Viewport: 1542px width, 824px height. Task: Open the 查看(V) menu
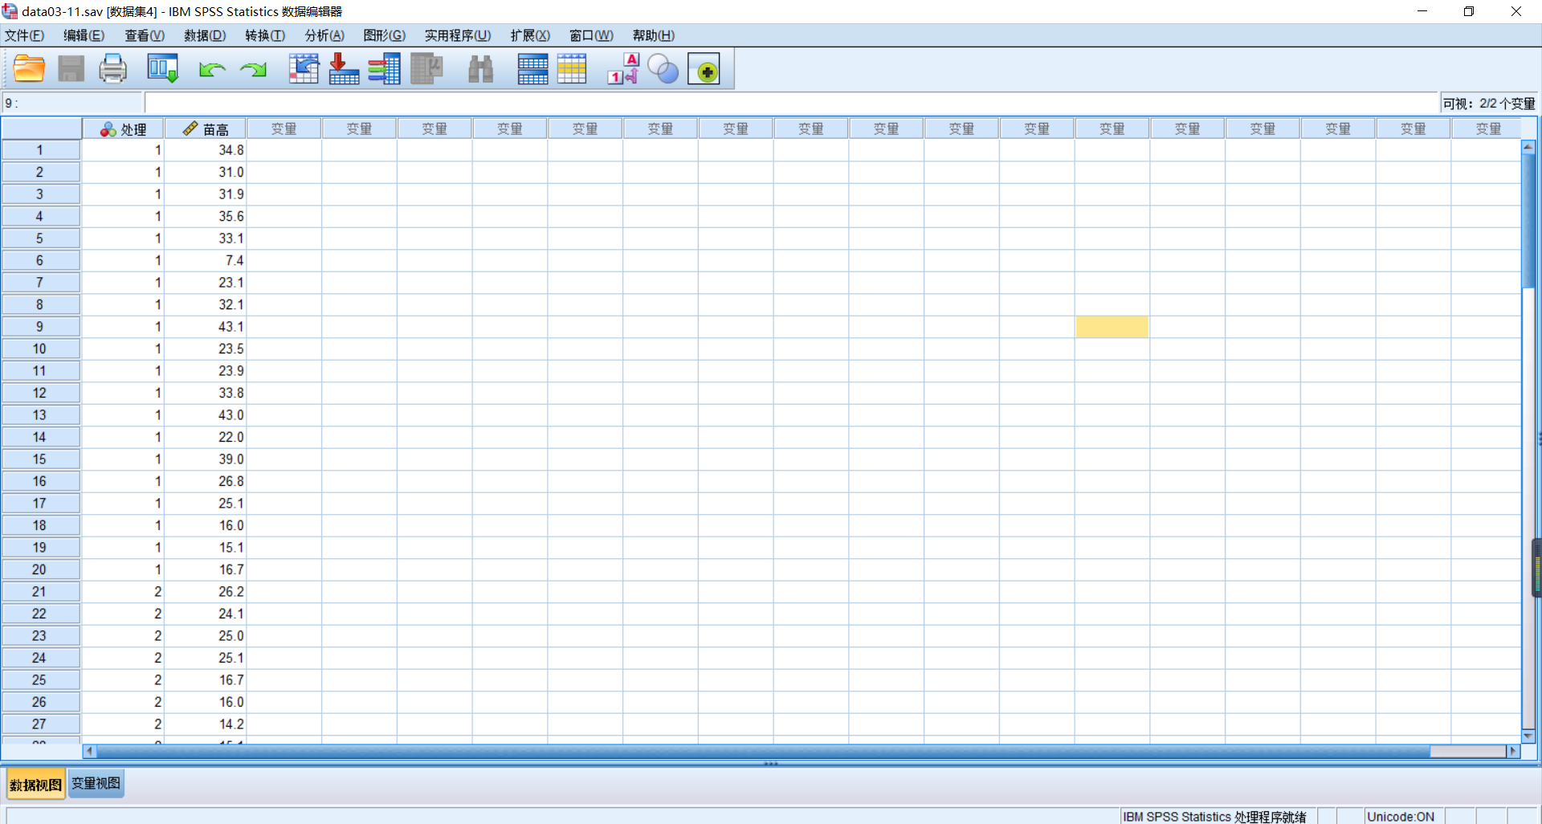tap(145, 35)
